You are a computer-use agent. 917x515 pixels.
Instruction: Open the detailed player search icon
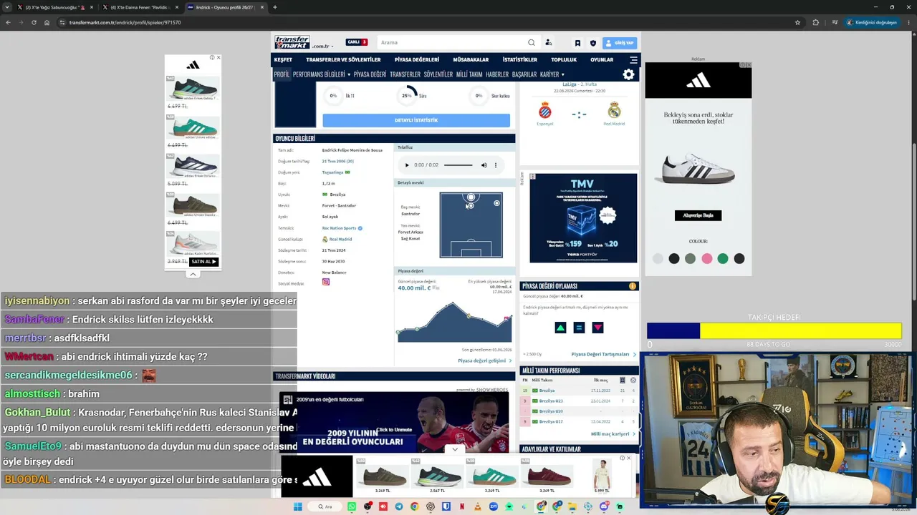click(x=548, y=42)
